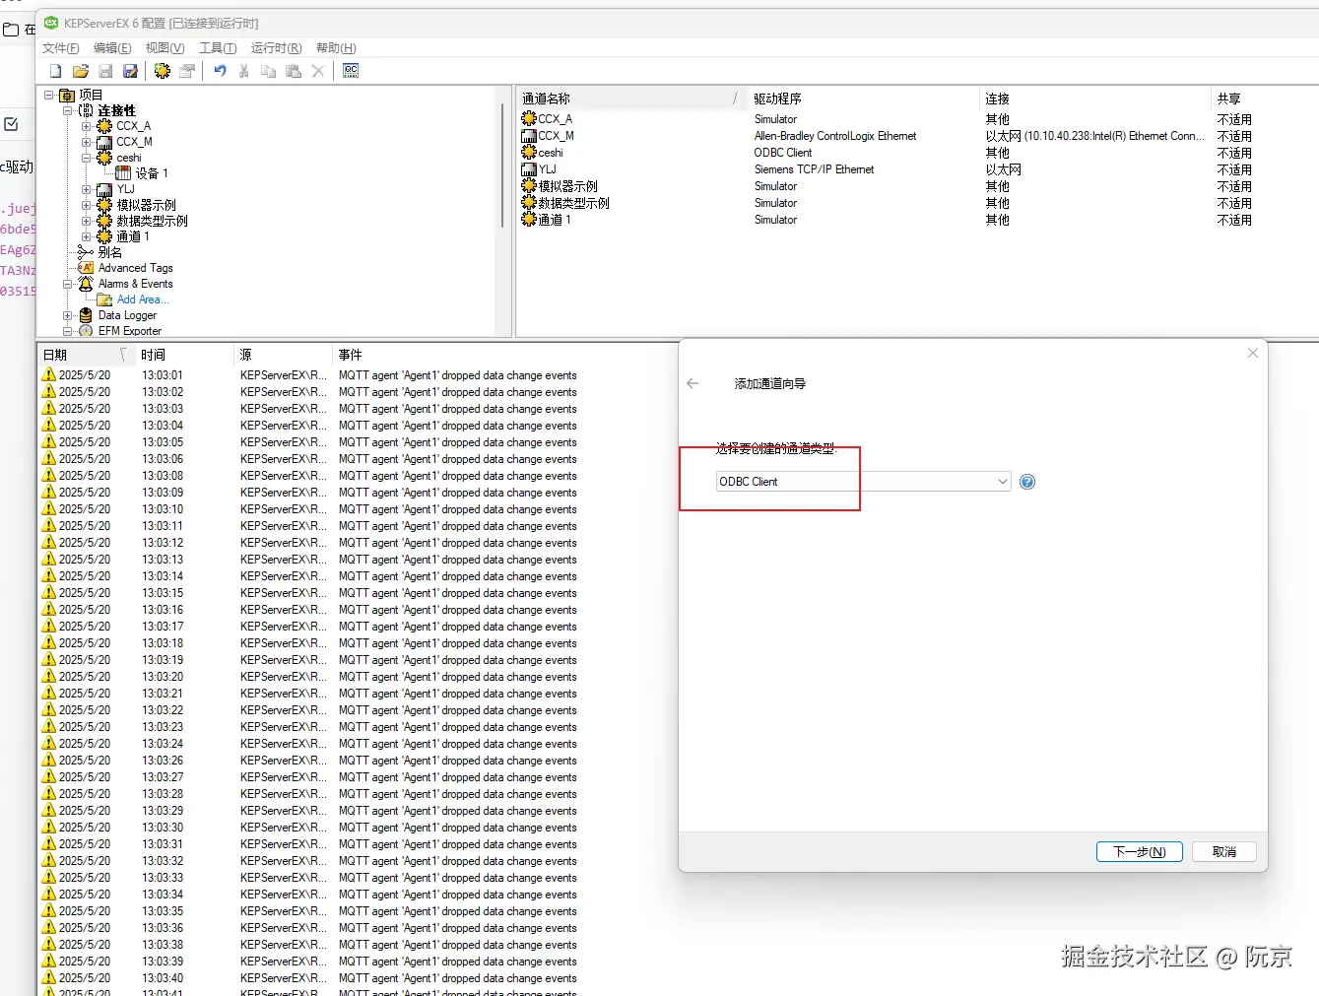The image size is (1319, 996).
Task: Click the Data Logger database icon
Action: pos(86,315)
